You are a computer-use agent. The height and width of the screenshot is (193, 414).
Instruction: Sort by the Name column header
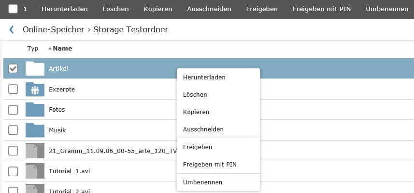coord(62,49)
